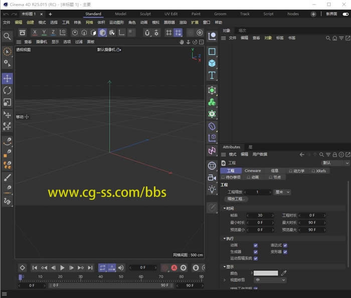The width and height of the screenshot is (351, 298).
Task: Select the Scale tool in left toolbar
Action: [x=7, y=102]
